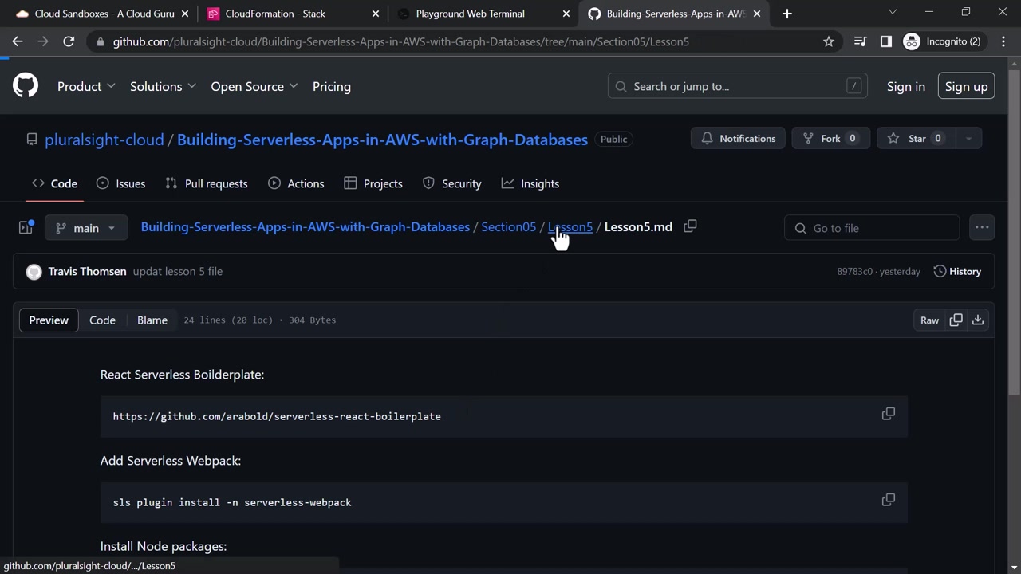
Task: Download the raw file icon
Action: pos(978,320)
